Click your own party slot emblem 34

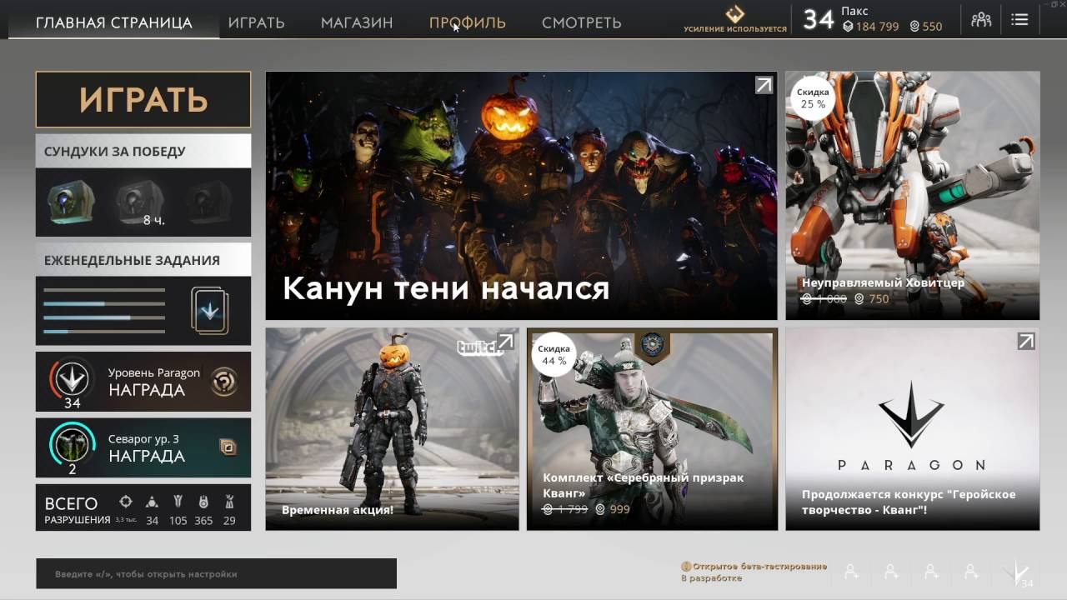point(1017,574)
